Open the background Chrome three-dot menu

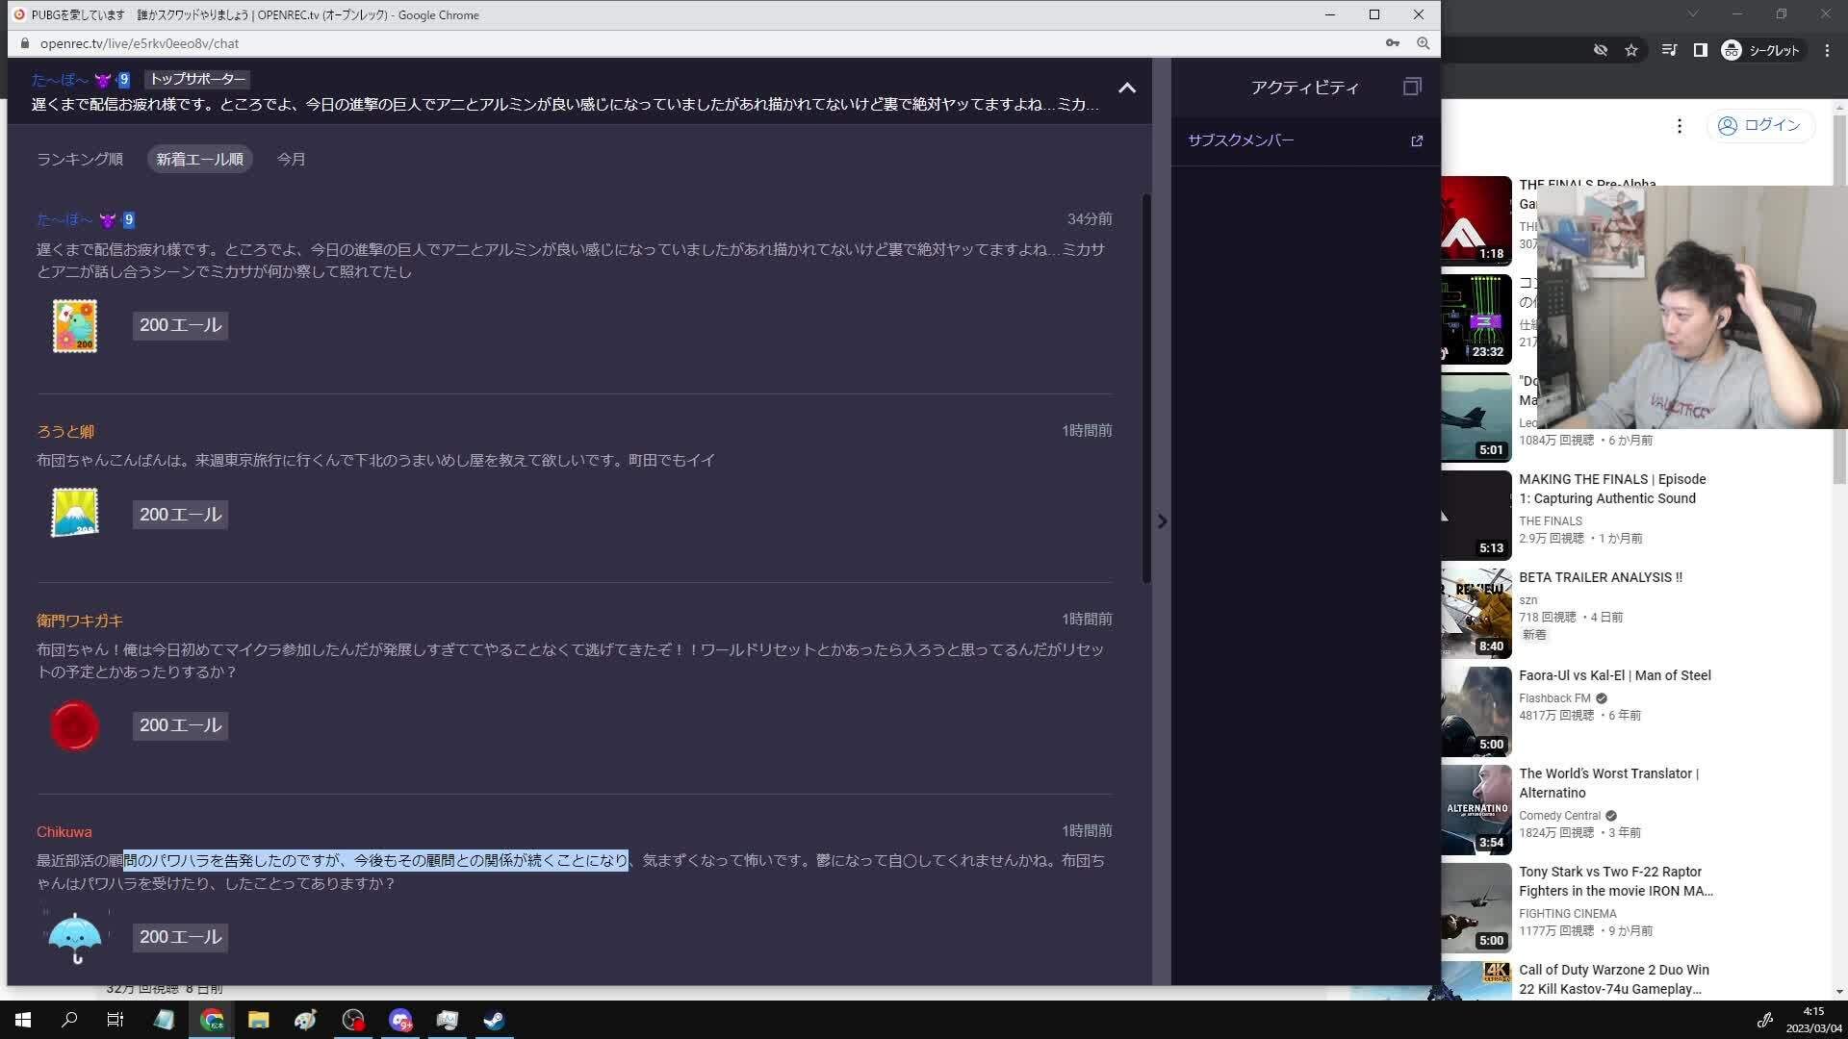click(1827, 50)
